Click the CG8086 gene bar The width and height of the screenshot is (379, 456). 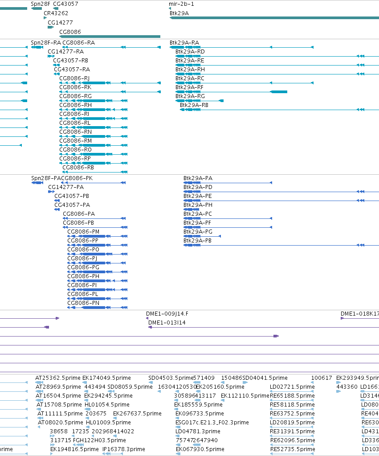(x=110, y=37)
